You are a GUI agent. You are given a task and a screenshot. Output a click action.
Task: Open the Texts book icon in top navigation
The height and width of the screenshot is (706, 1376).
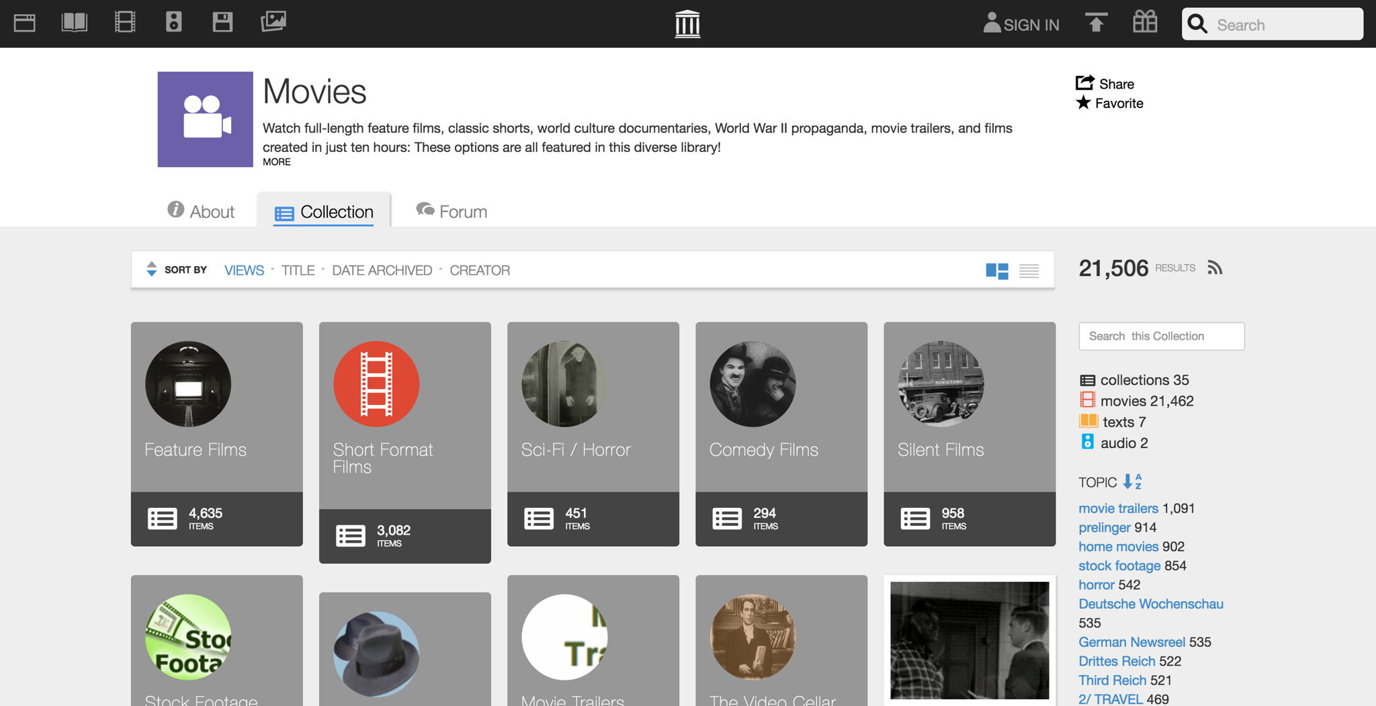coord(74,23)
